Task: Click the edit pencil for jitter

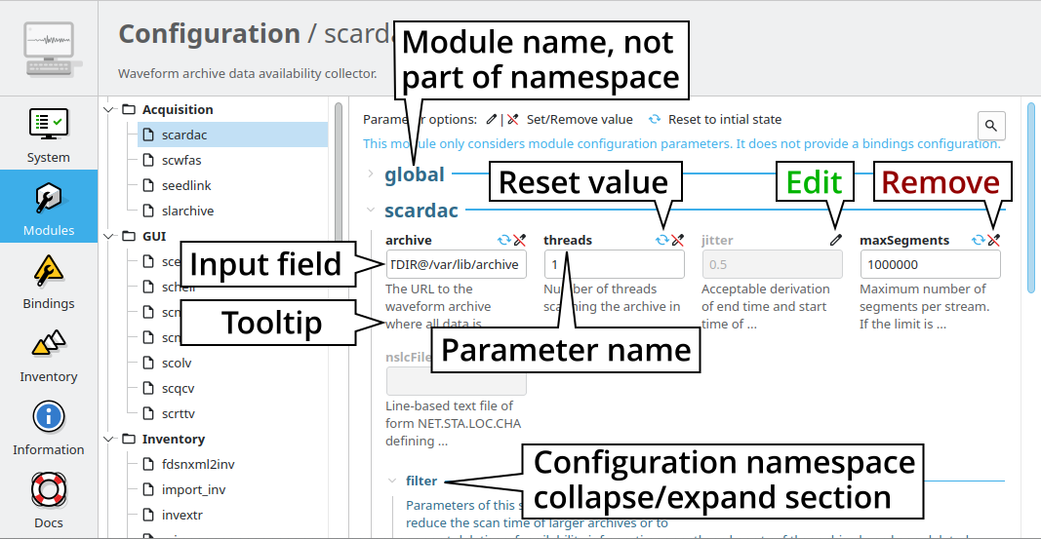Action: coord(835,240)
